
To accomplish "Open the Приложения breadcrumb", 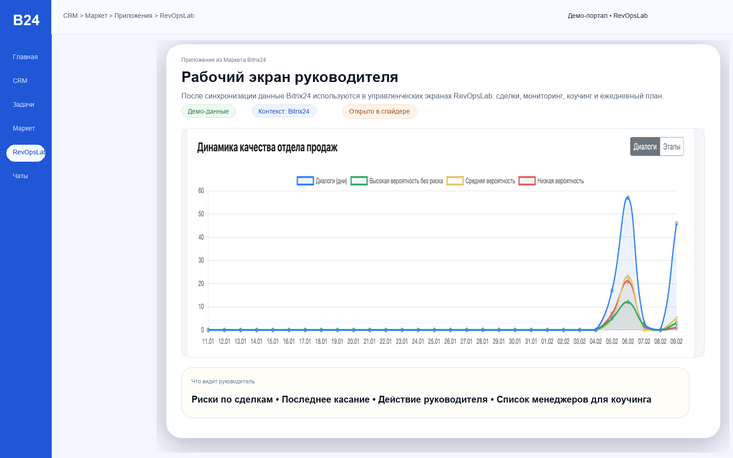I will (x=133, y=16).
